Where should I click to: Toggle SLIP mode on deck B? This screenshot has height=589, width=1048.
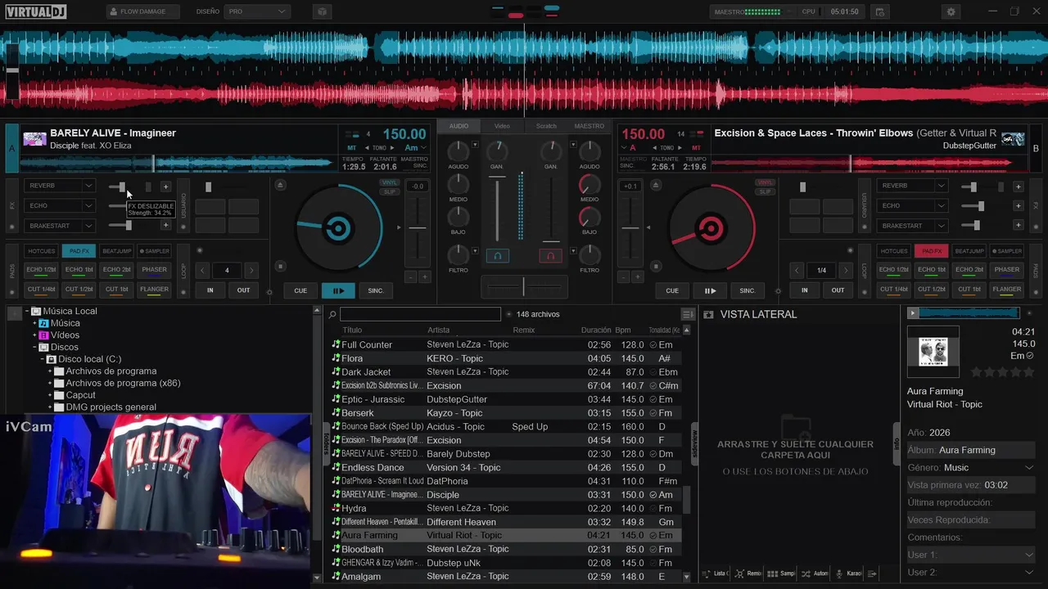pos(765,191)
